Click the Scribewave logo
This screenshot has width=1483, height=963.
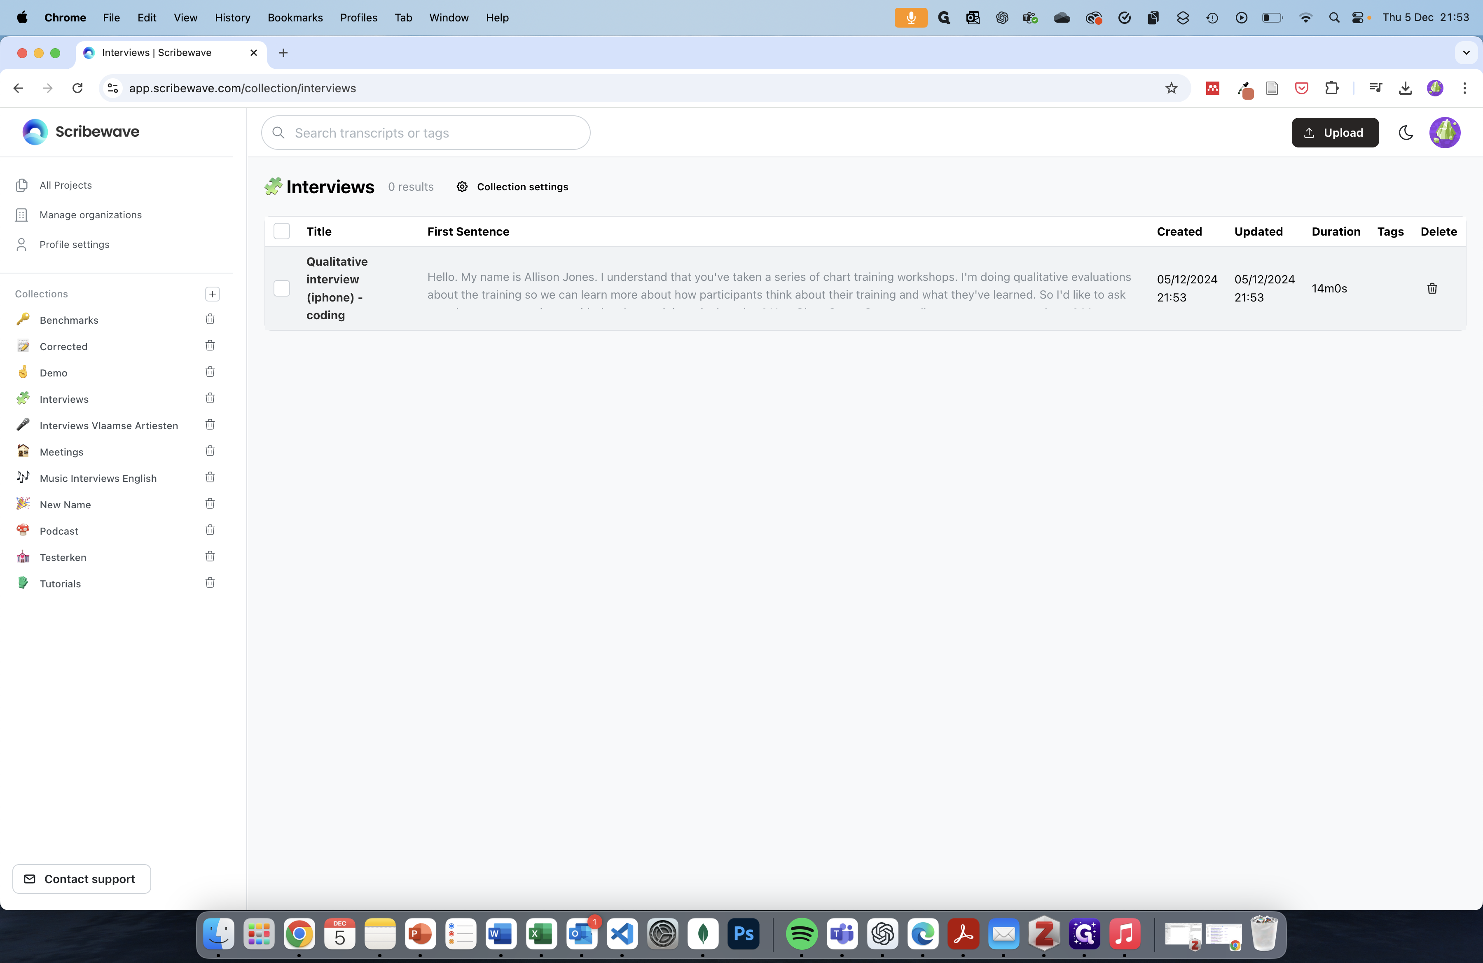click(81, 131)
